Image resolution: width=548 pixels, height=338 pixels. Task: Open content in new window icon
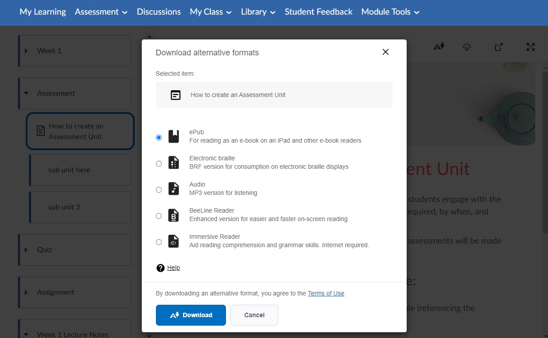[x=499, y=47]
